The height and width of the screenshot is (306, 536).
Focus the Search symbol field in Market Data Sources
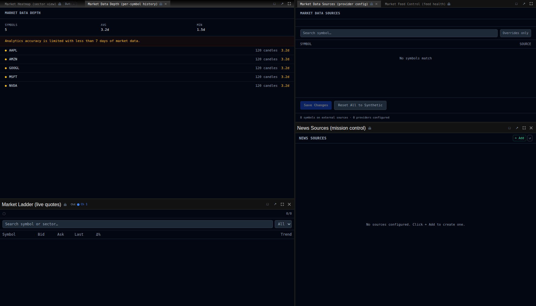pyautogui.click(x=399, y=33)
